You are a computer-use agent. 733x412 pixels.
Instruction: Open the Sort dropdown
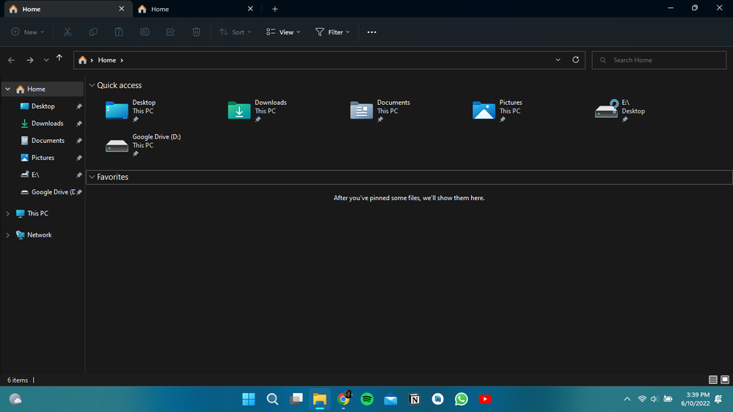[x=236, y=32]
